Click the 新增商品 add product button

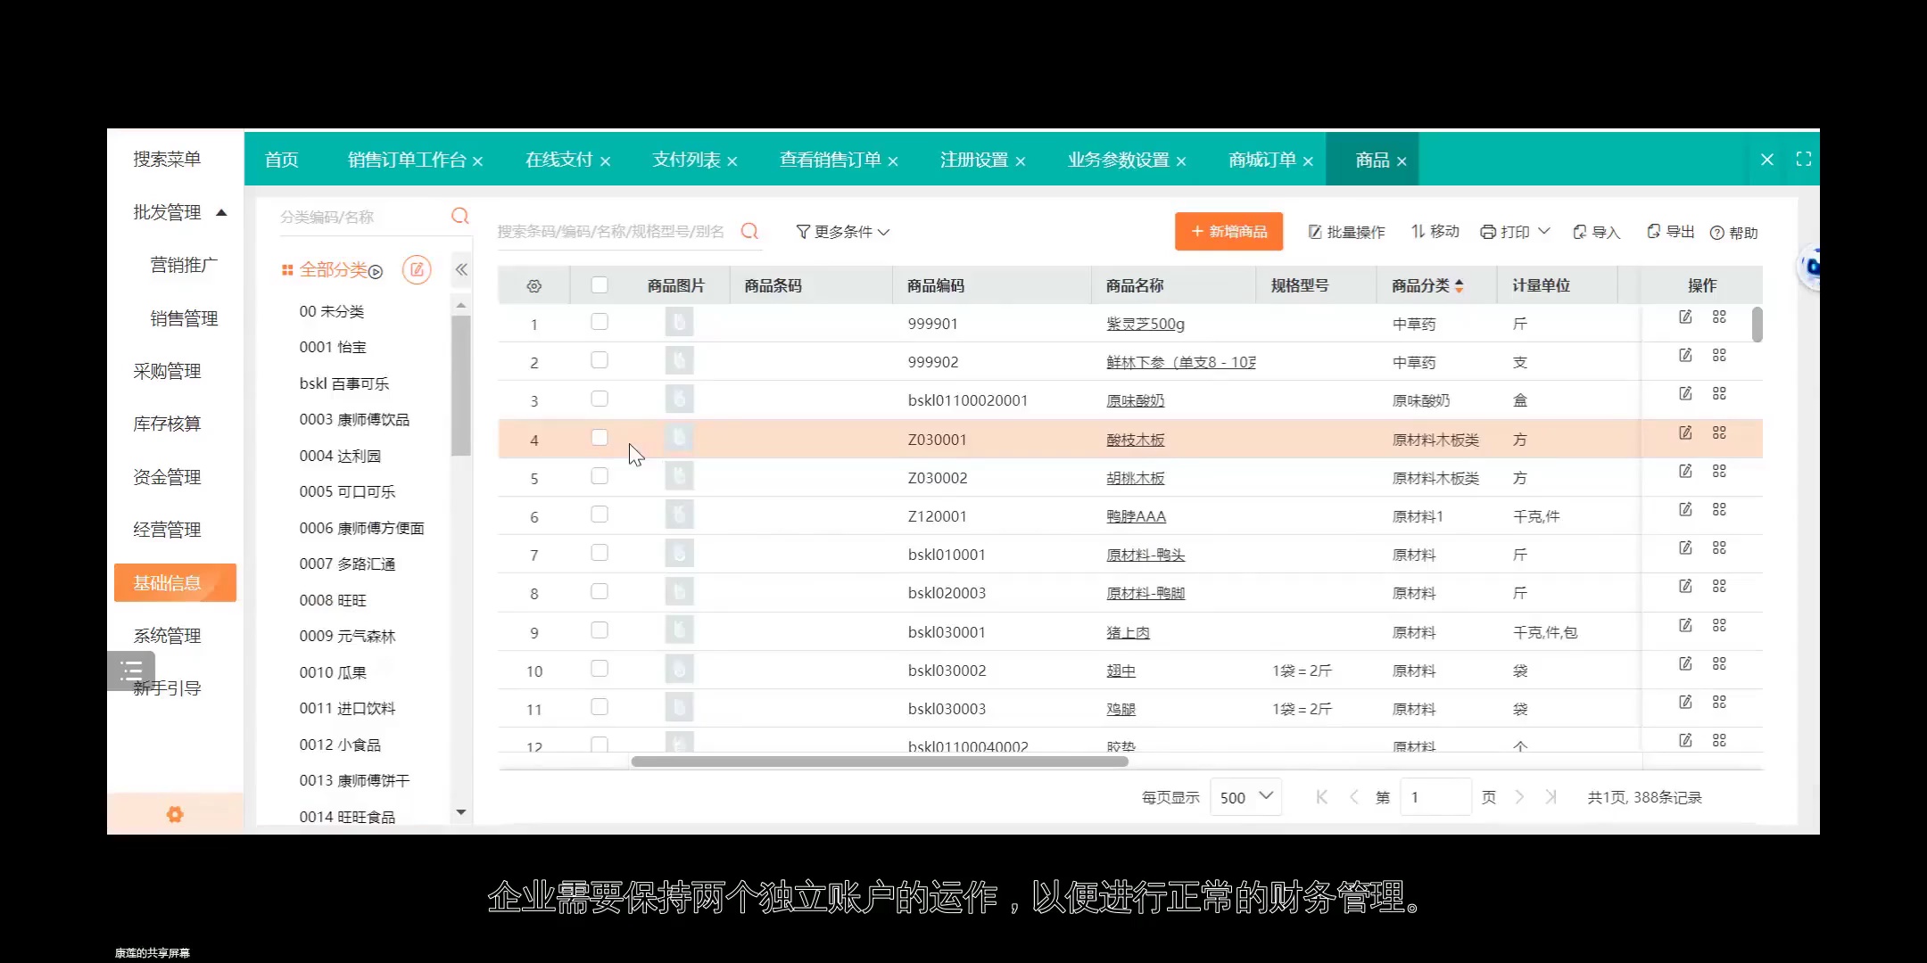(x=1228, y=231)
